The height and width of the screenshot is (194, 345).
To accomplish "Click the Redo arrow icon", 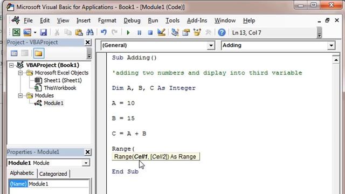I will click(x=115, y=32).
